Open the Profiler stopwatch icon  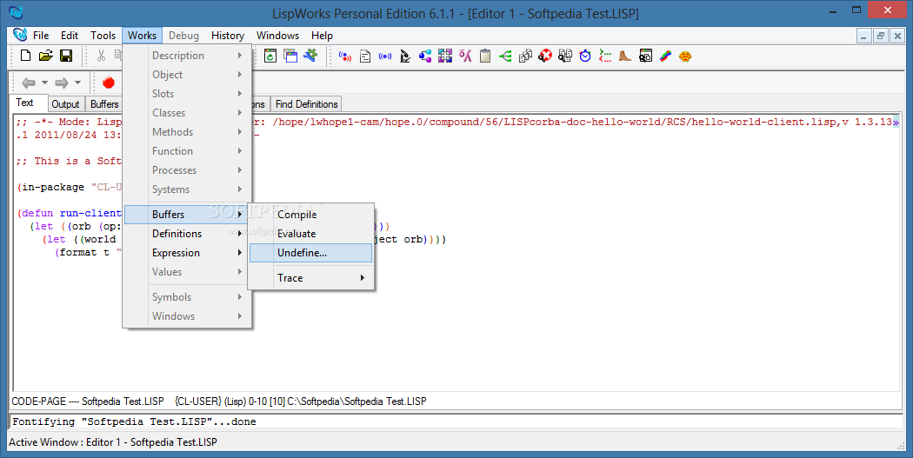coord(585,56)
